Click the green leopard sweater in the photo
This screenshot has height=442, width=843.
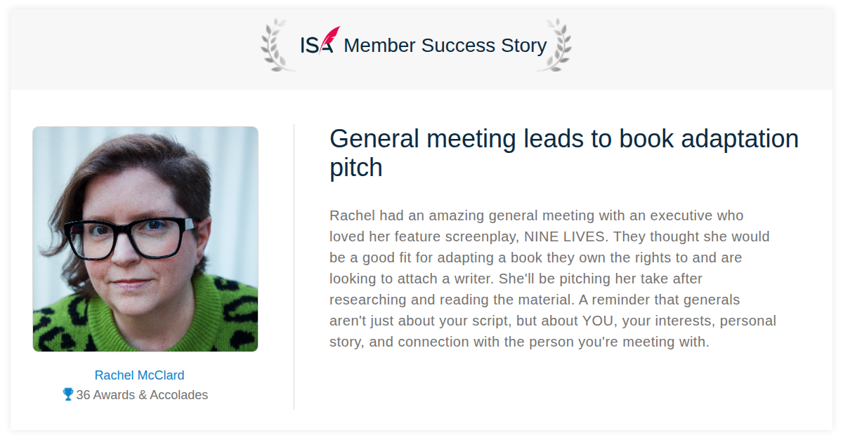(x=145, y=316)
